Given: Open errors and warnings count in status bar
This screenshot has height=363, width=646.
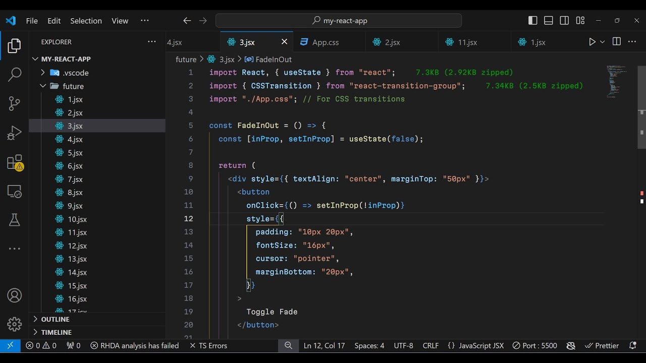Looking at the screenshot, I should coord(41,345).
